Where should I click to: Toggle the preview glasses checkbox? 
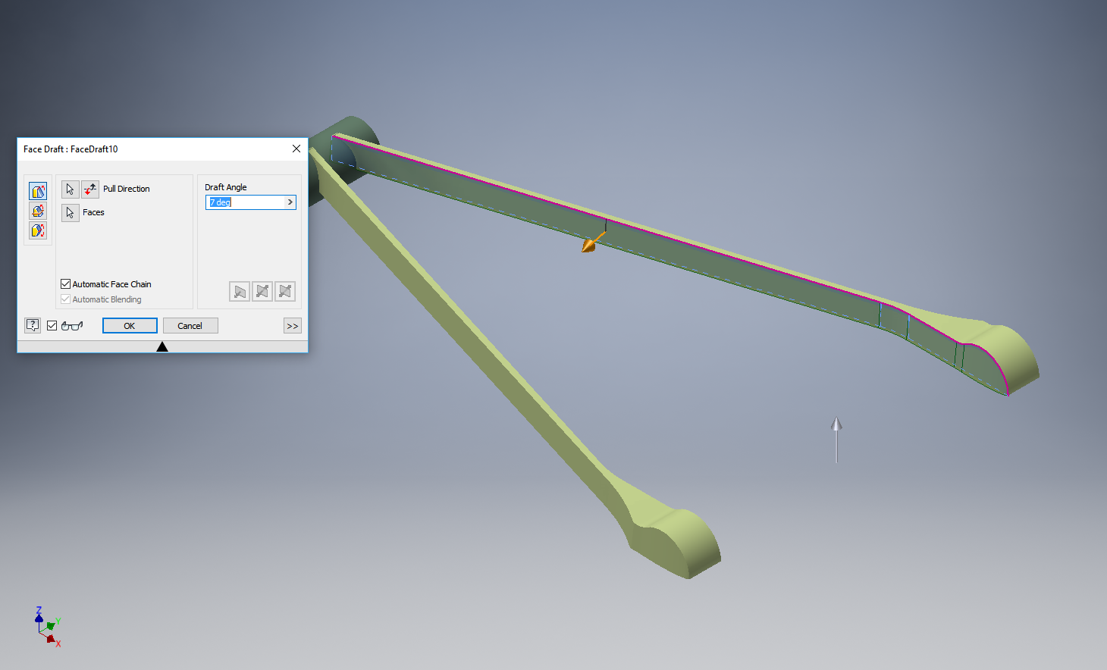tap(52, 326)
